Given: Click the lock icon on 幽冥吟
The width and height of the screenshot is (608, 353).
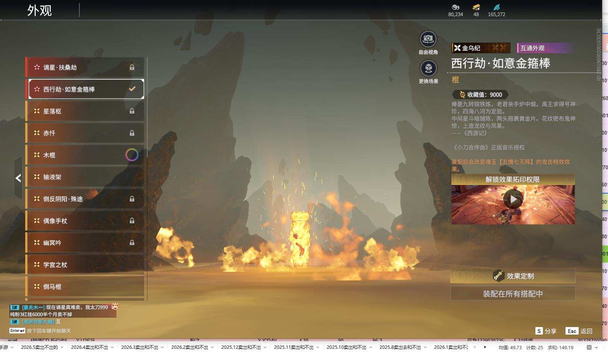Looking at the screenshot, I should (132, 242).
